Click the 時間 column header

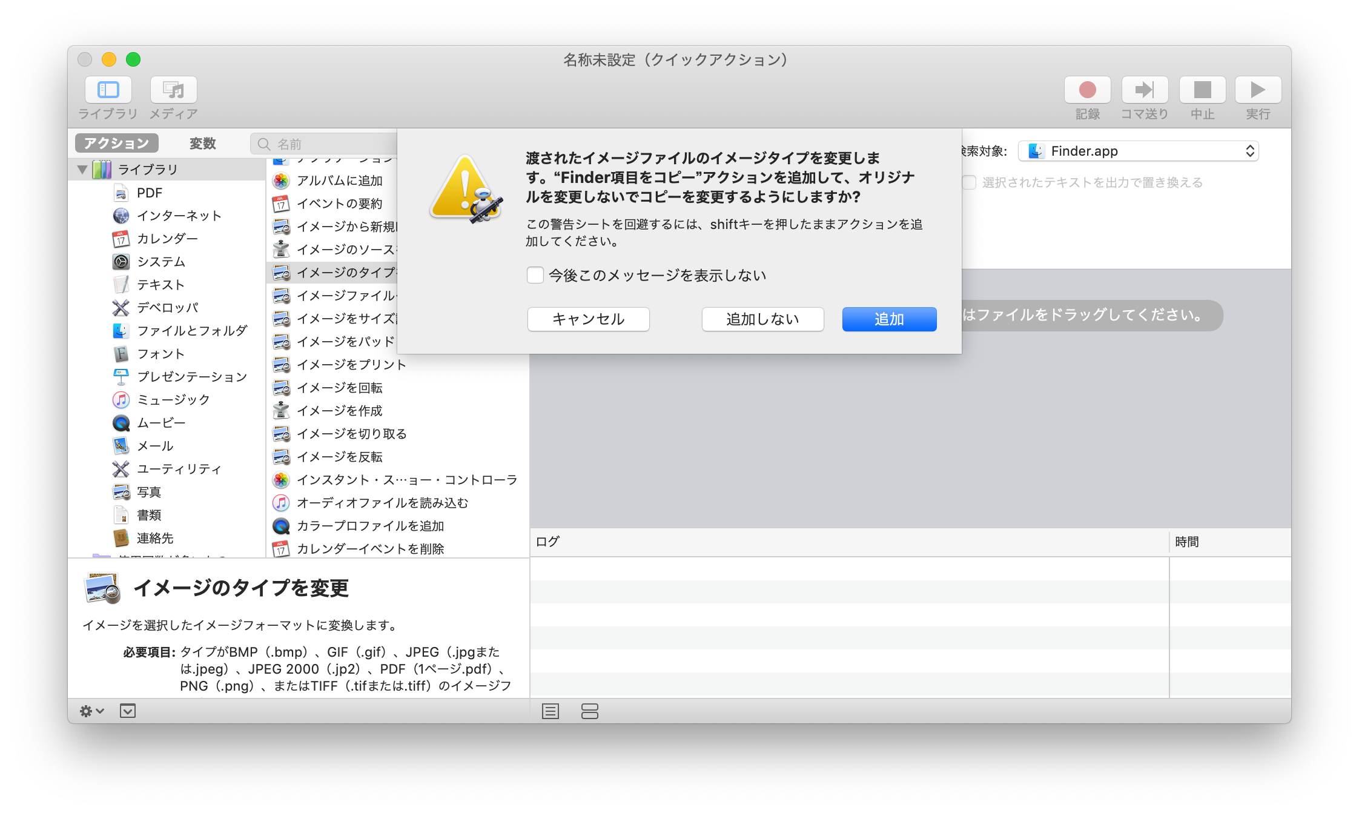click(x=1230, y=542)
